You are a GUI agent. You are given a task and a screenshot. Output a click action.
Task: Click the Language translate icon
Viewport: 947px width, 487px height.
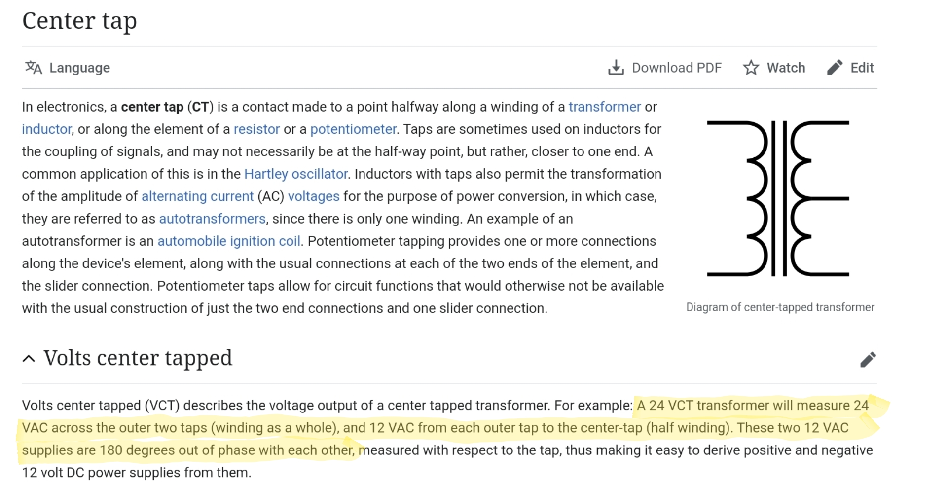[34, 67]
